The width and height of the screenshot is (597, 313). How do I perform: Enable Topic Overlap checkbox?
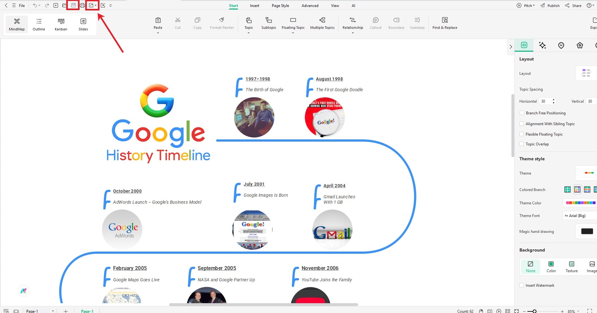522,144
